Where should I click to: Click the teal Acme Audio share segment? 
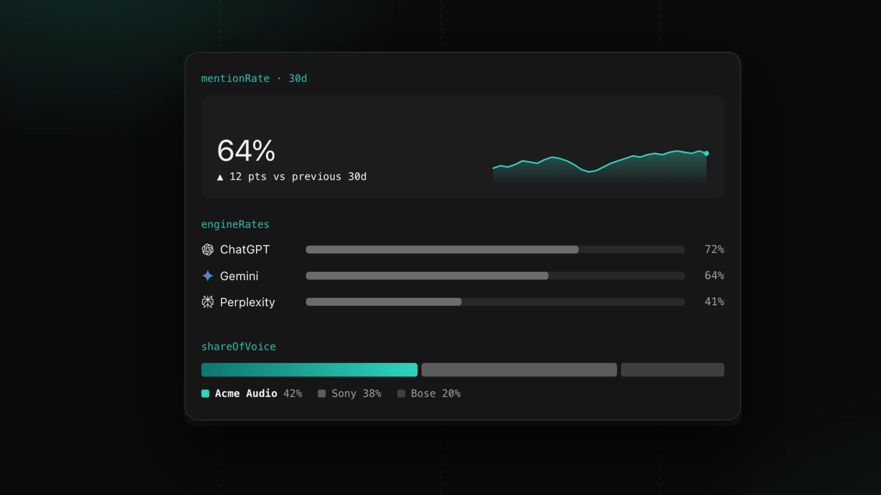coord(309,370)
